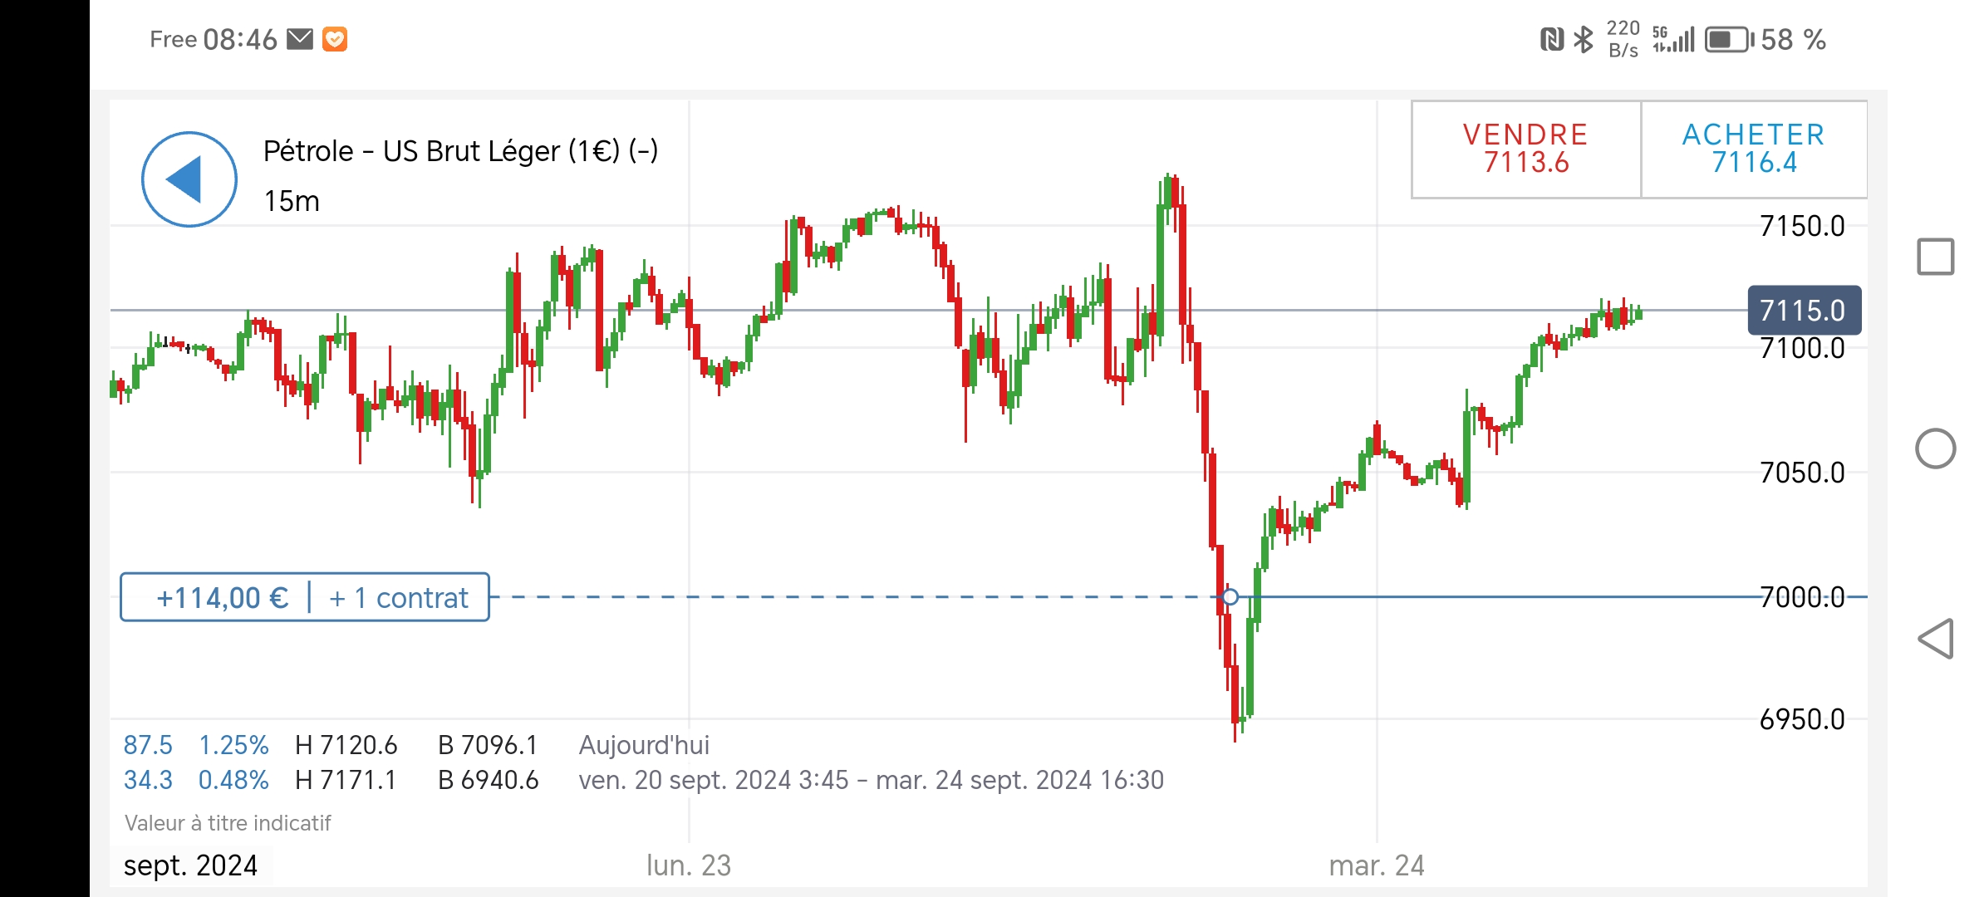Screen dimensions: 1984x897
Task: Tap VENDRE 7113.6 to sell
Action: coord(1526,149)
